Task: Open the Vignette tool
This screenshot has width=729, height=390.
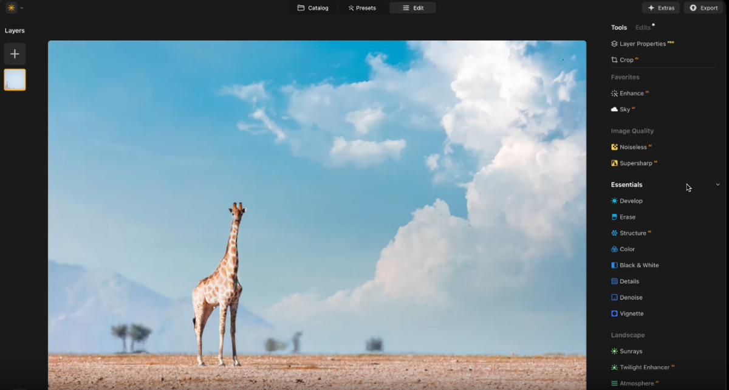Action: [x=631, y=313]
